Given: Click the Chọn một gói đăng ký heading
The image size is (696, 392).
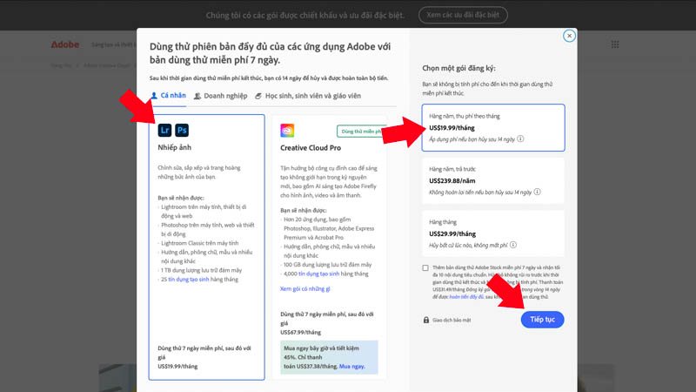Looking at the screenshot, I should click(x=459, y=68).
